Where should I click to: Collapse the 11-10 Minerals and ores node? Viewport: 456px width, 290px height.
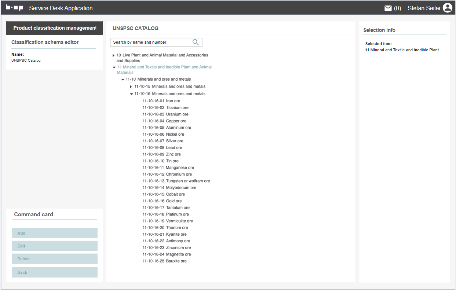(123, 80)
